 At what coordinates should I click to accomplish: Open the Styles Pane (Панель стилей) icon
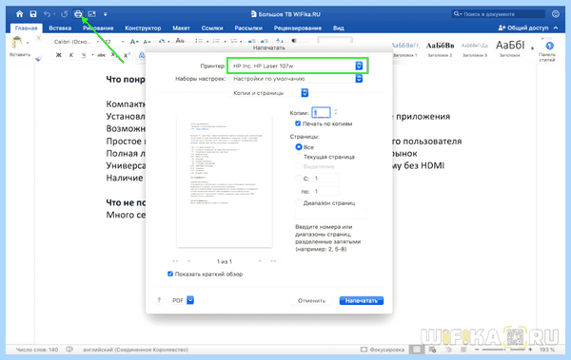pos(549,47)
